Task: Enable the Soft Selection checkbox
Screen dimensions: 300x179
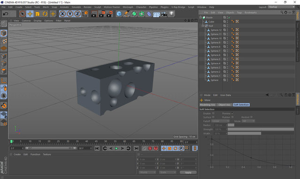Action: [213, 113]
